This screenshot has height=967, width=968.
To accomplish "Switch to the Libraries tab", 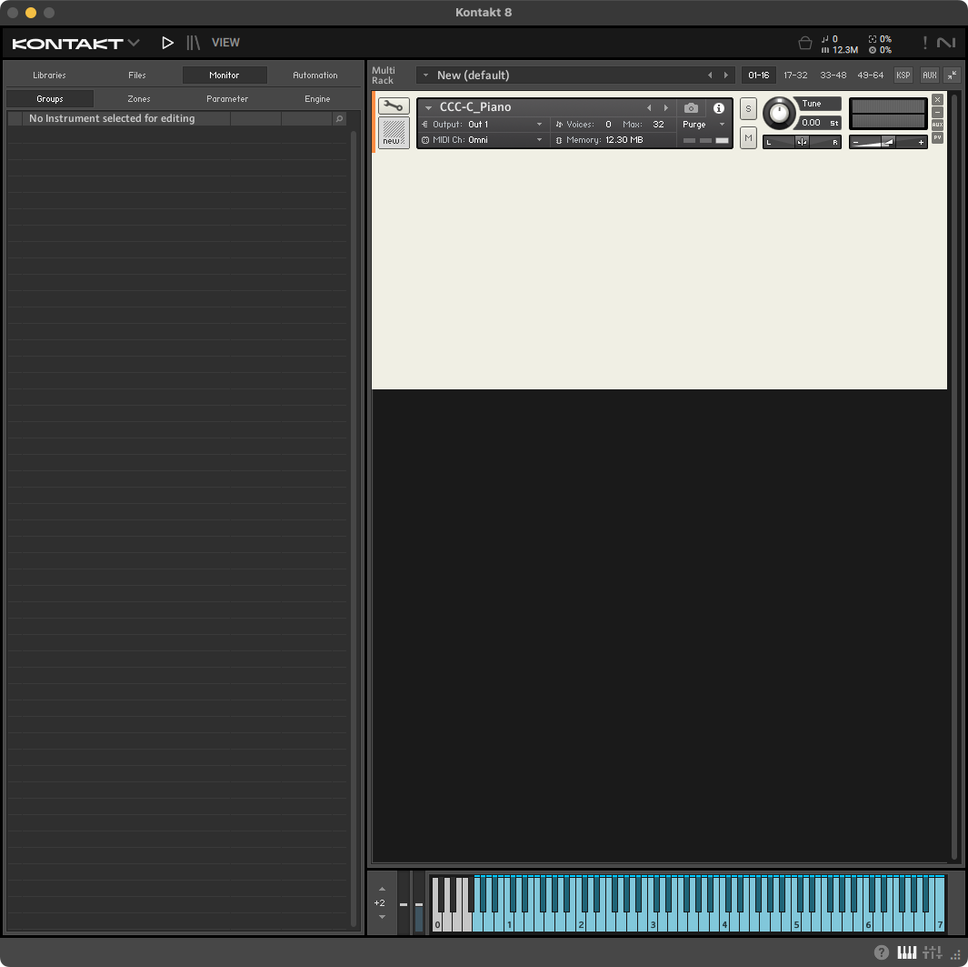I will click(x=49, y=76).
